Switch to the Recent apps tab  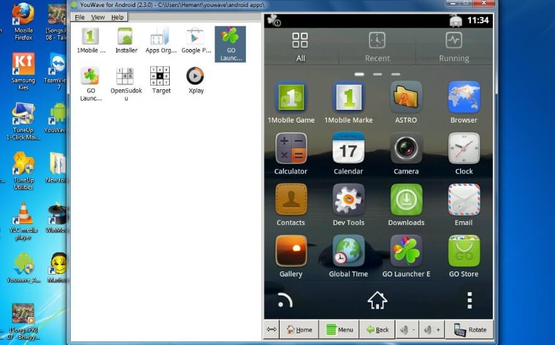pos(377,47)
